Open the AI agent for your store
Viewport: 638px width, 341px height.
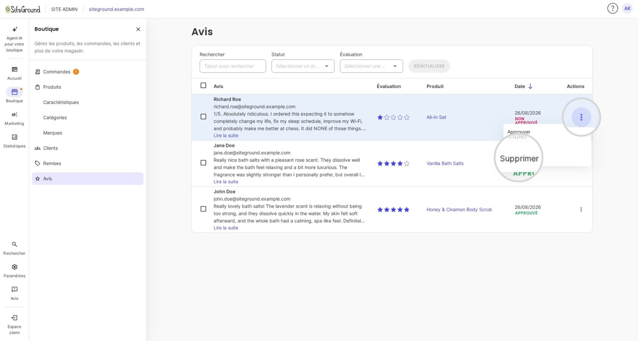point(14,39)
